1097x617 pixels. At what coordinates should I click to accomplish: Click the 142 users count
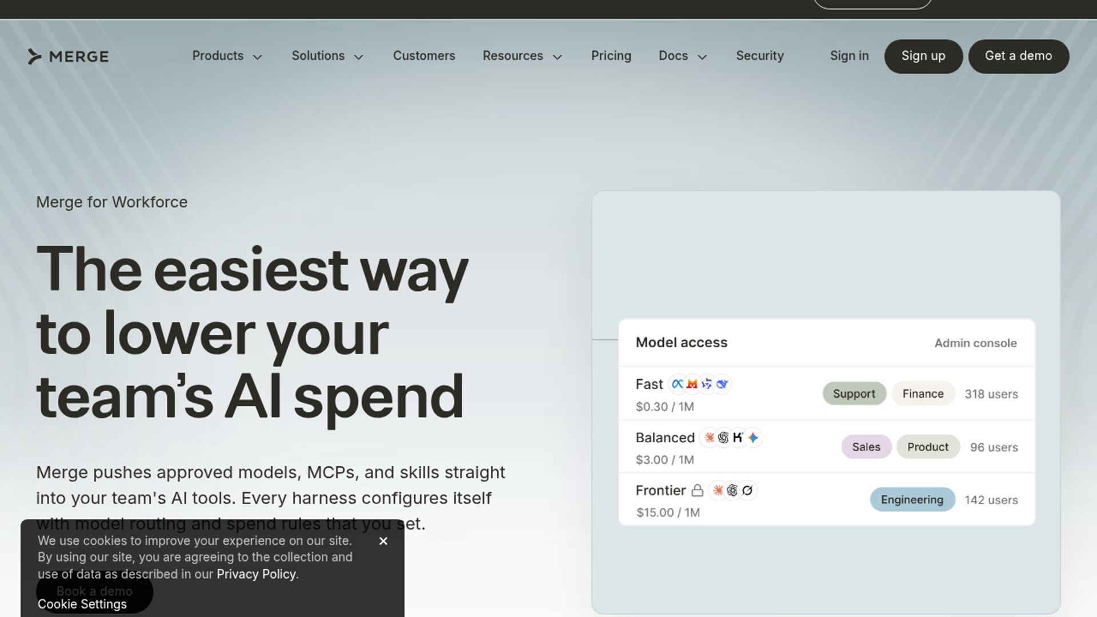click(x=991, y=500)
